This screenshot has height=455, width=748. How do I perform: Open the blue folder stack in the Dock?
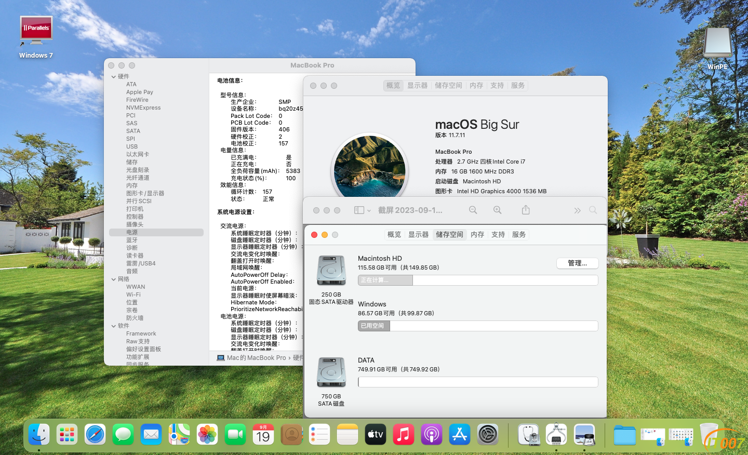pos(624,434)
